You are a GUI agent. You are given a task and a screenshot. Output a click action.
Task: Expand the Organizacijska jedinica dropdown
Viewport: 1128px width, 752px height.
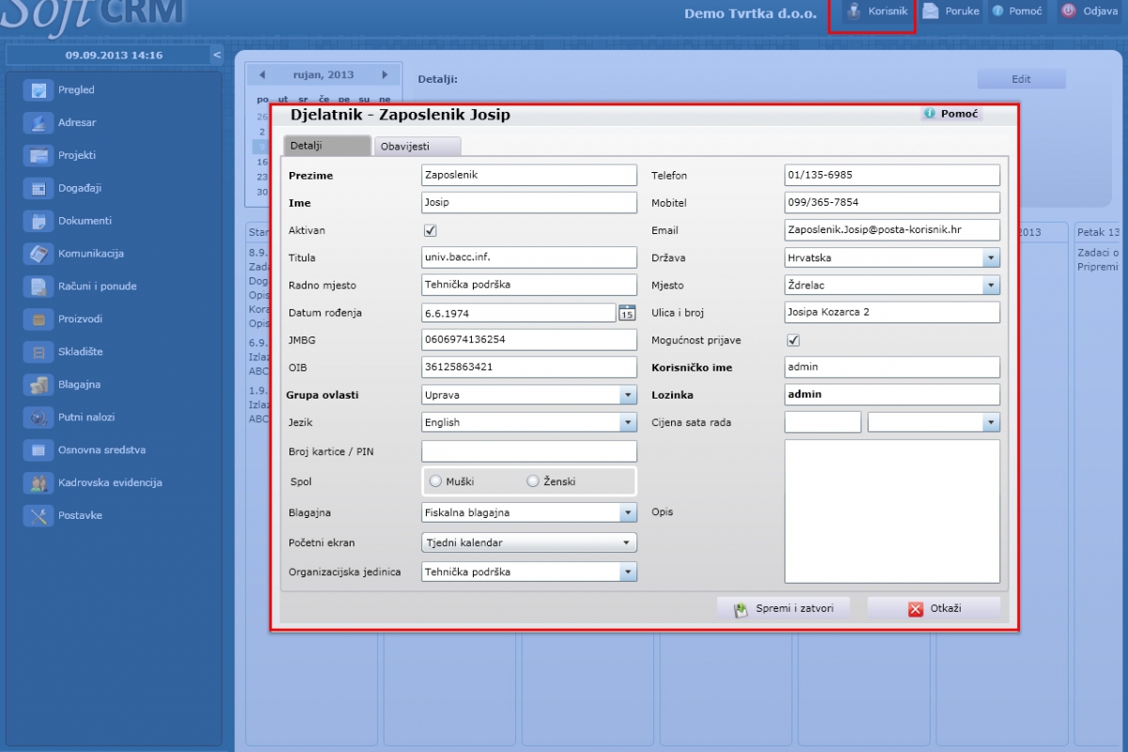[628, 572]
